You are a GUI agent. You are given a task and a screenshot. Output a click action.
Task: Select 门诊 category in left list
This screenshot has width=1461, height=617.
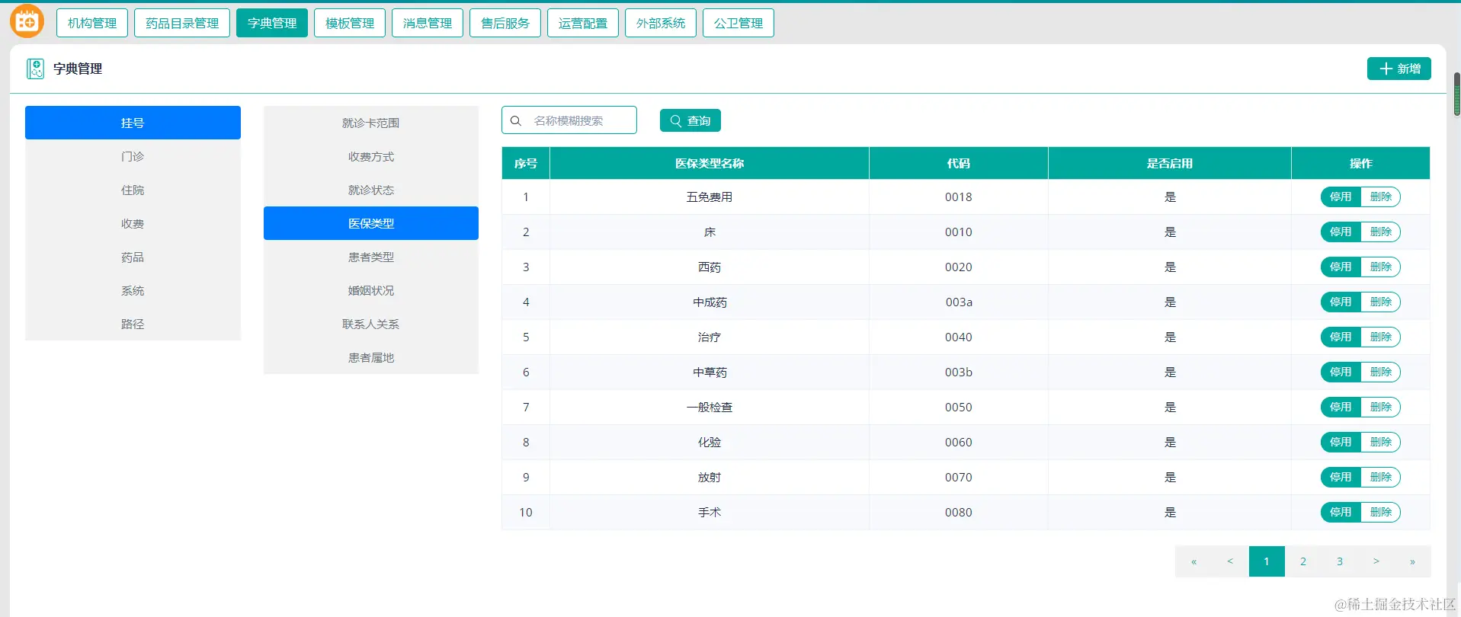coord(133,156)
